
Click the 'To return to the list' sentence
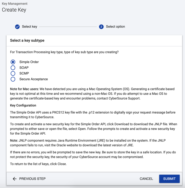pos(38,164)
